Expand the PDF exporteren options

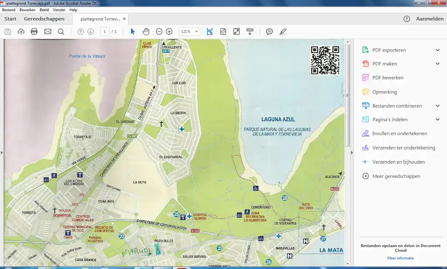pyautogui.click(x=437, y=50)
